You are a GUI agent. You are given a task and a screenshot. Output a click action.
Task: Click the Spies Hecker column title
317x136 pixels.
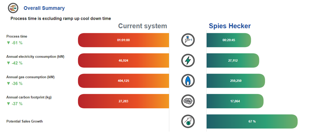click(x=230, y=26)
